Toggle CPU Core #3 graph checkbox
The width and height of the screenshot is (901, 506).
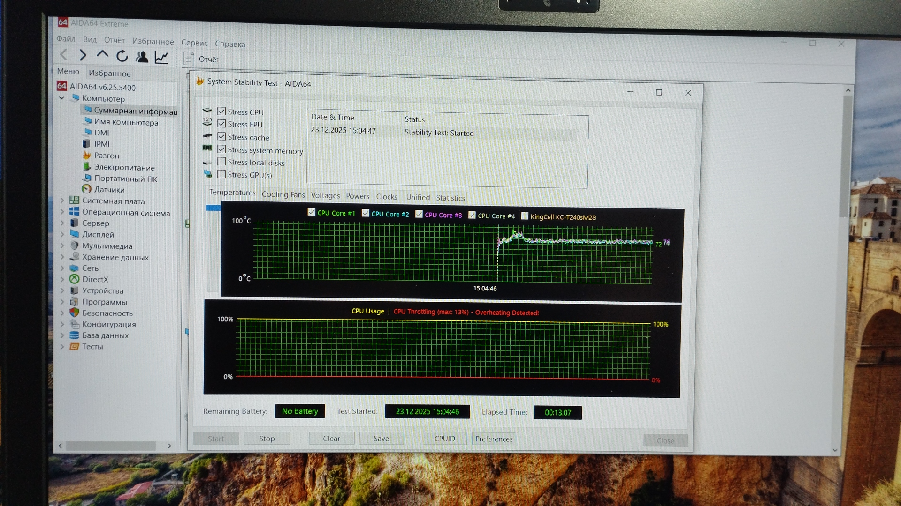tap(419, 214)
